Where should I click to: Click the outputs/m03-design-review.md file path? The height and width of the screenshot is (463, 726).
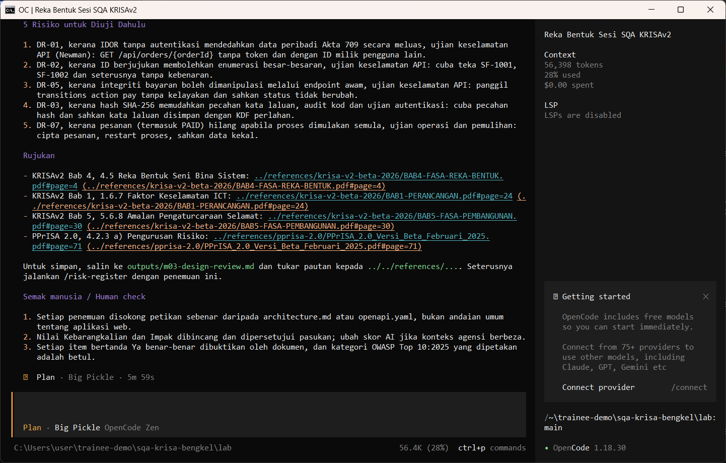(x=190, y=267)
